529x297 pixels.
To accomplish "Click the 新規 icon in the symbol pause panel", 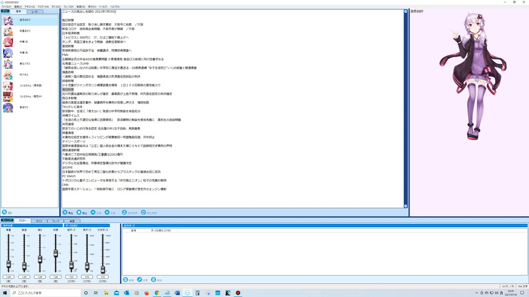I will 126,280.
